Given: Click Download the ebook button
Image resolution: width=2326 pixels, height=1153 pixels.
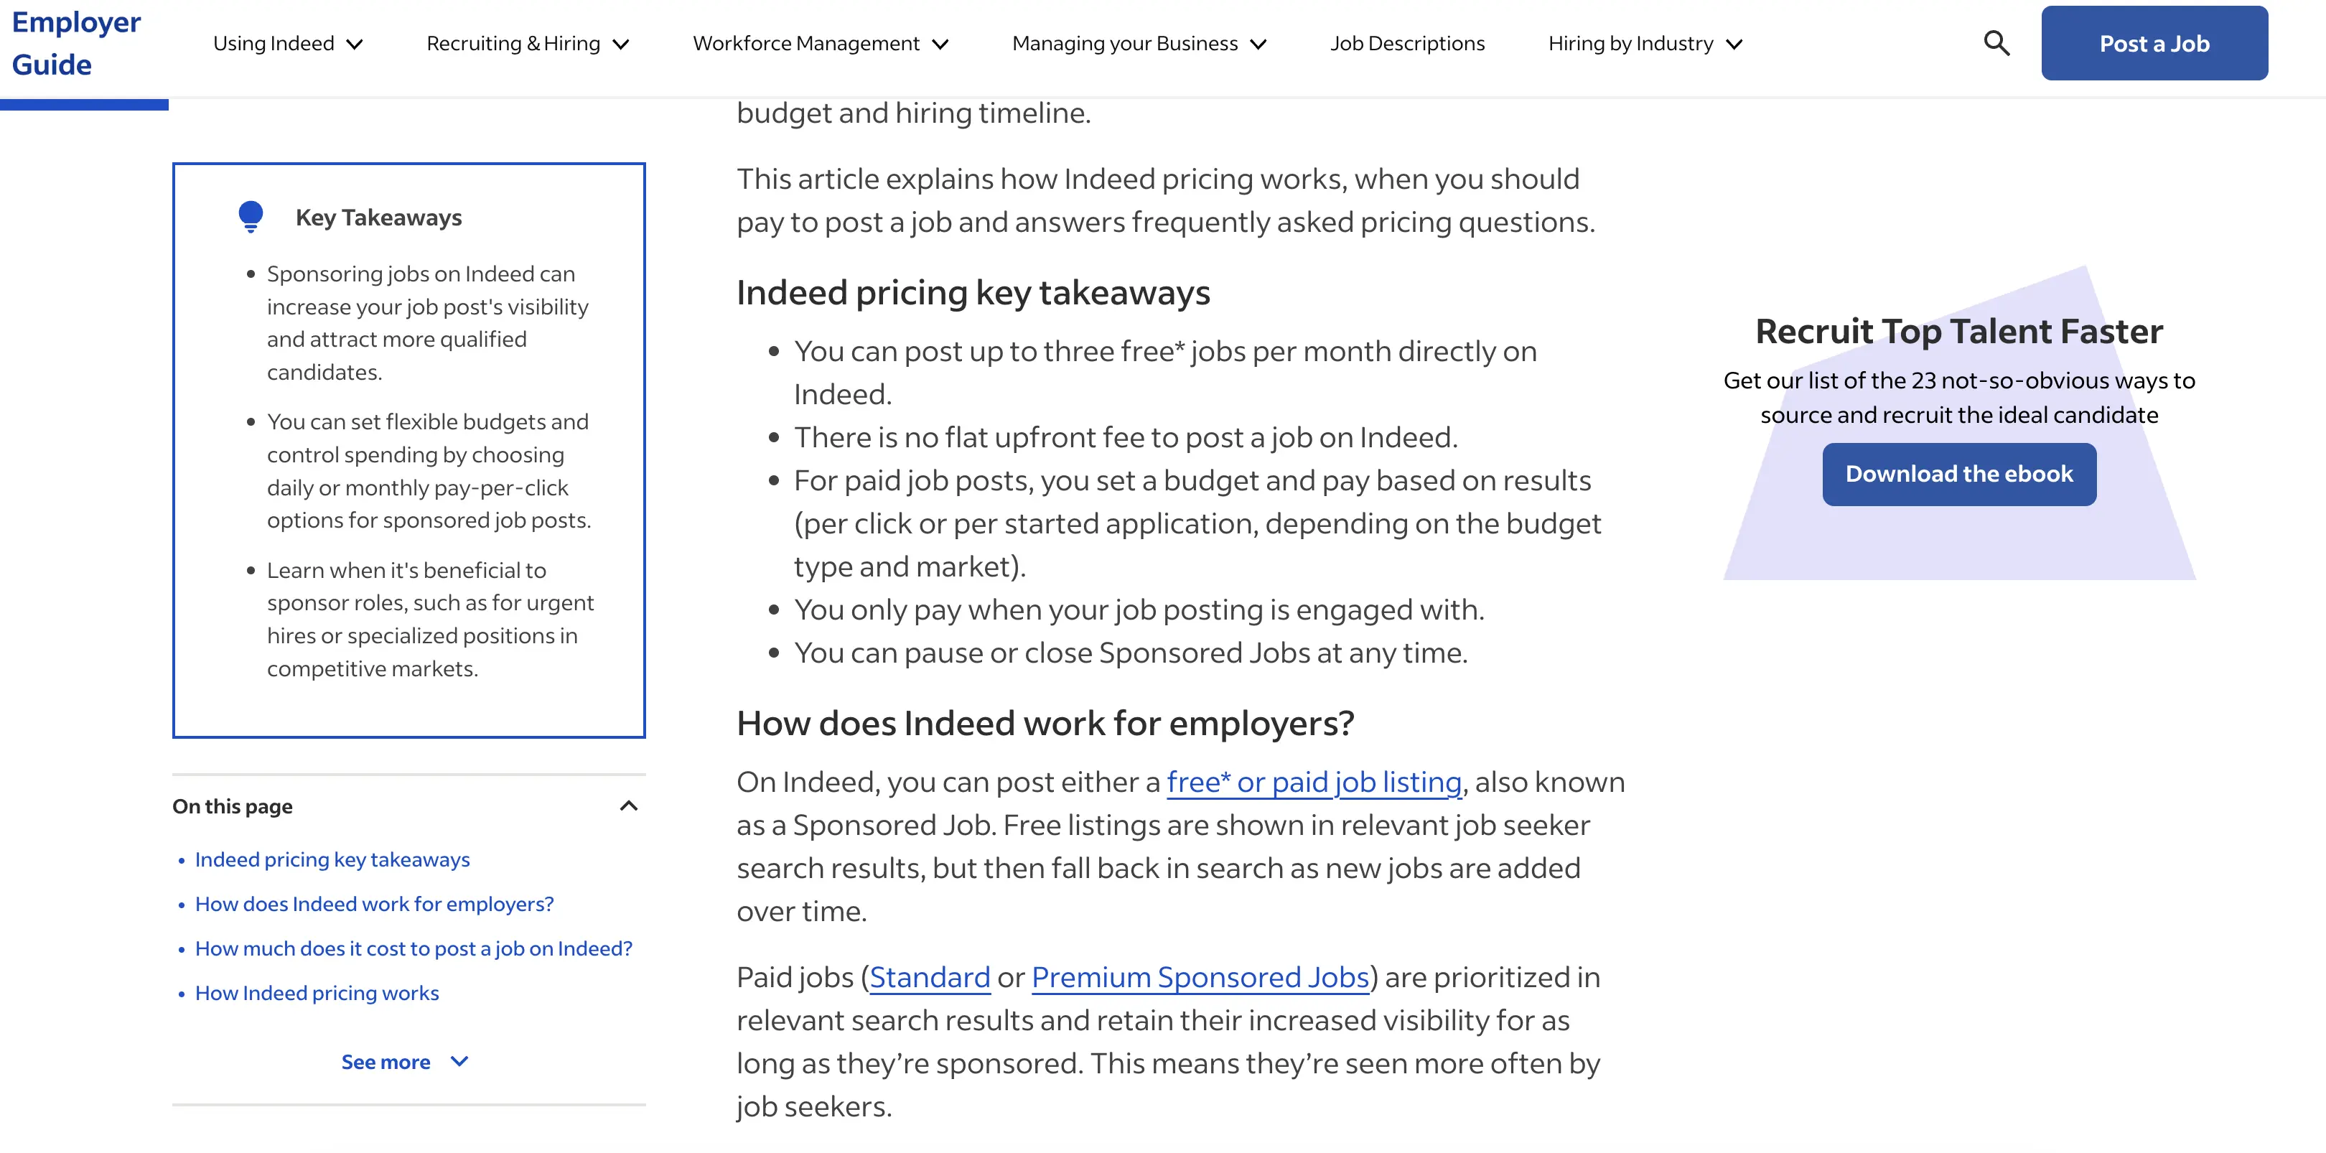Looking at the screenshot, I should pos(1958,474).
